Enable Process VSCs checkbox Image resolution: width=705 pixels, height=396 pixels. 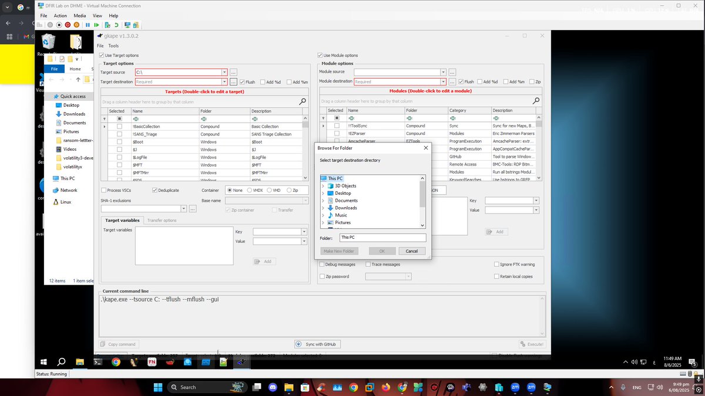point(104,190)
